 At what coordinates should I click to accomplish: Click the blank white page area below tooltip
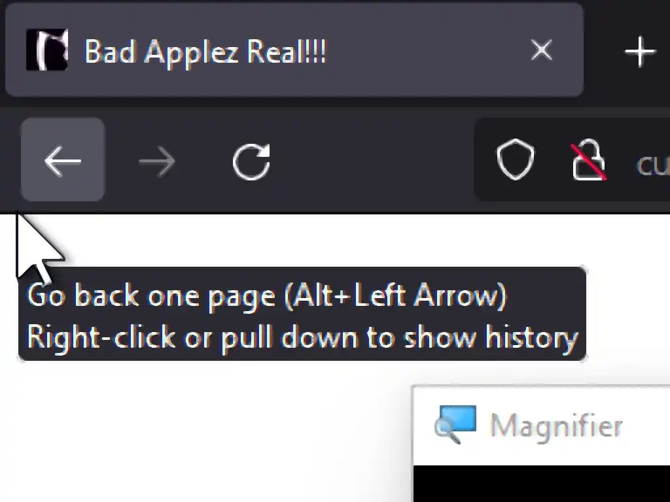205,431
